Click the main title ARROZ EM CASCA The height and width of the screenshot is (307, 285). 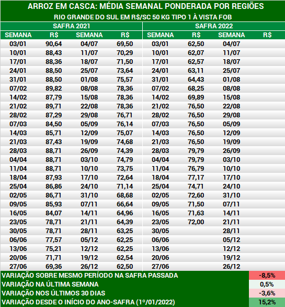coord(145,6)
